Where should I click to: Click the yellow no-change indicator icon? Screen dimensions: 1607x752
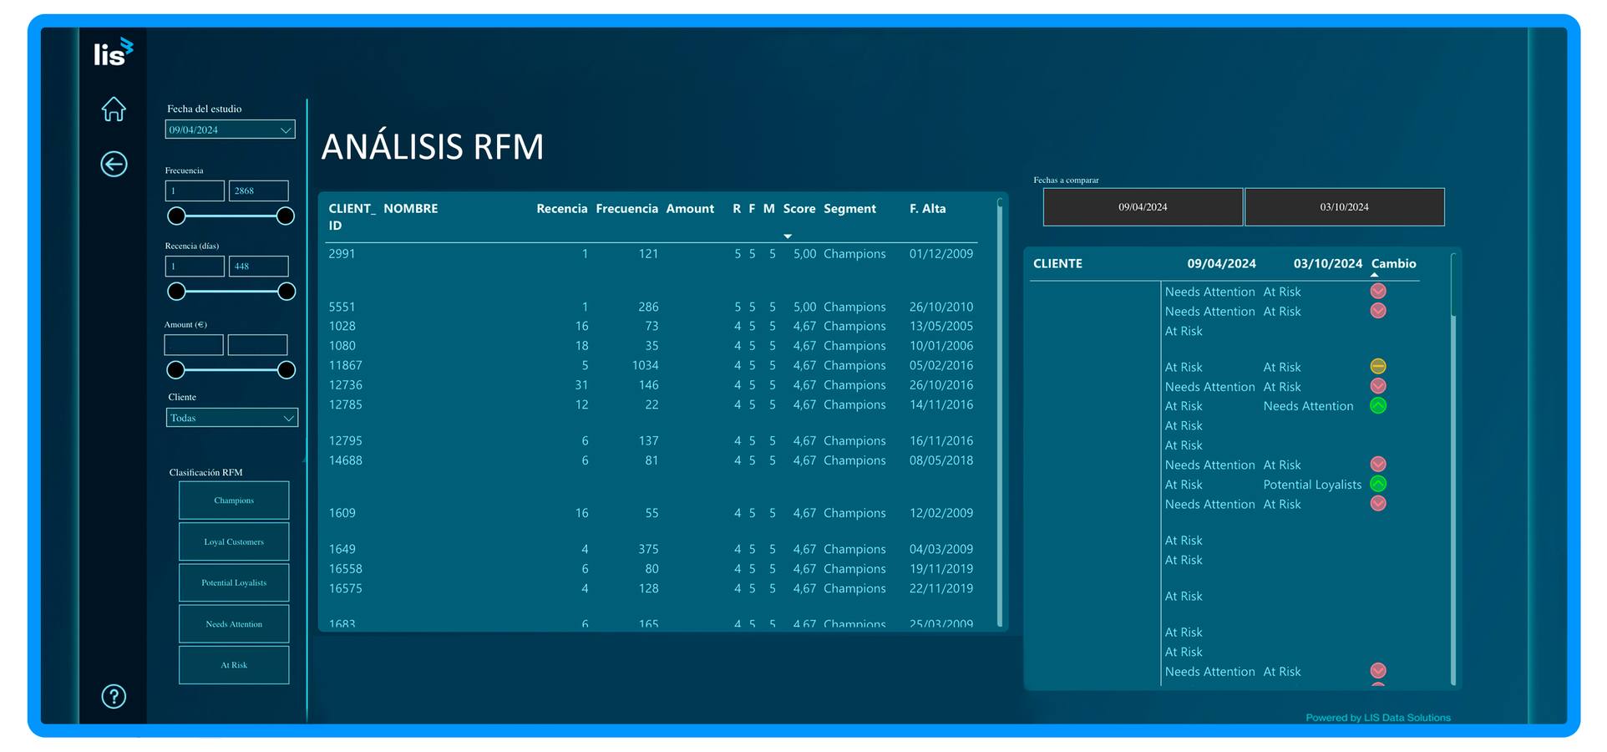1378,366
